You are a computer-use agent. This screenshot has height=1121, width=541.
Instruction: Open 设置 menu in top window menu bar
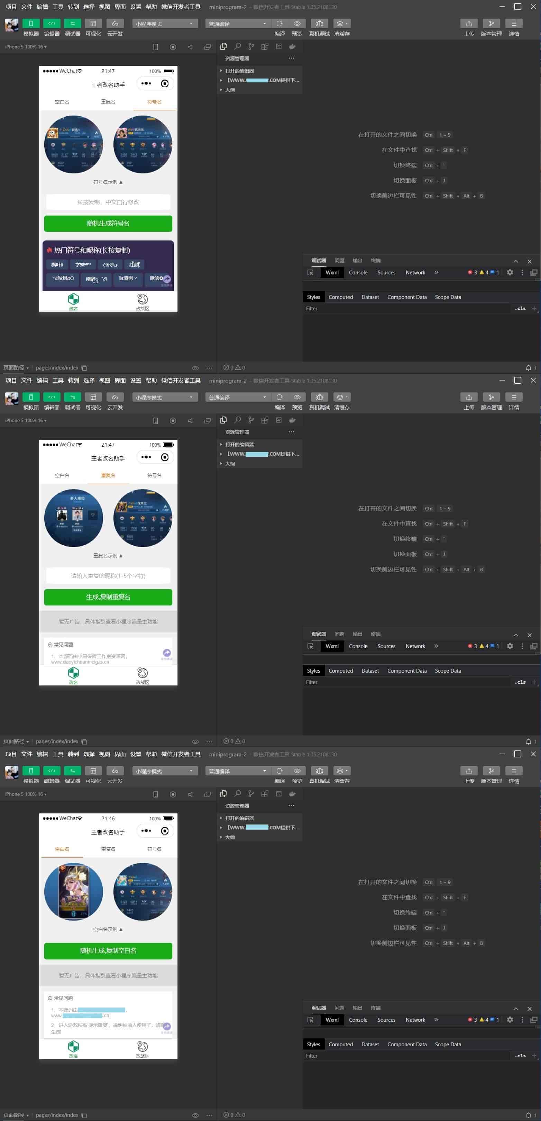click(136, 7)
